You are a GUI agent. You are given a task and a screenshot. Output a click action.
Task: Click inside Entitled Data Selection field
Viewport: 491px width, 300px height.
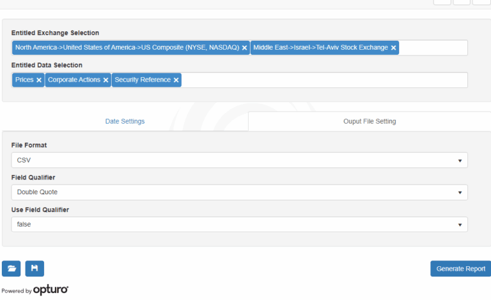[324, 80]
